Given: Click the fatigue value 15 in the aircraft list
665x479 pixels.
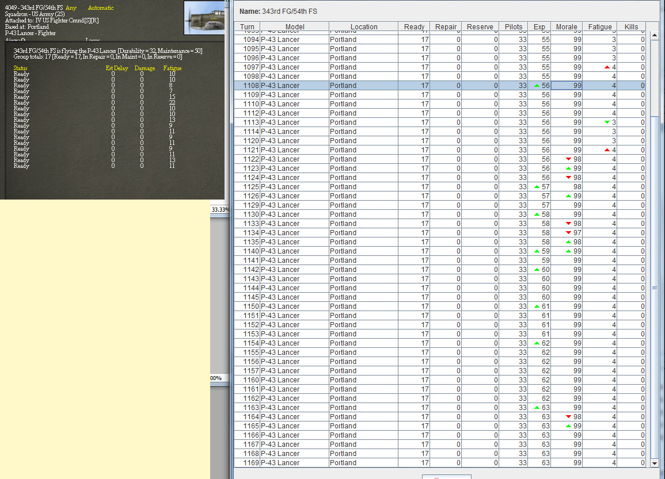Looking at the screenshot, I should coord(172,97).
